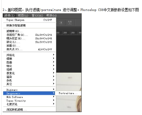Click the horizontal ruler at 200
Screen dimensions: 142x115
point(65,33)
